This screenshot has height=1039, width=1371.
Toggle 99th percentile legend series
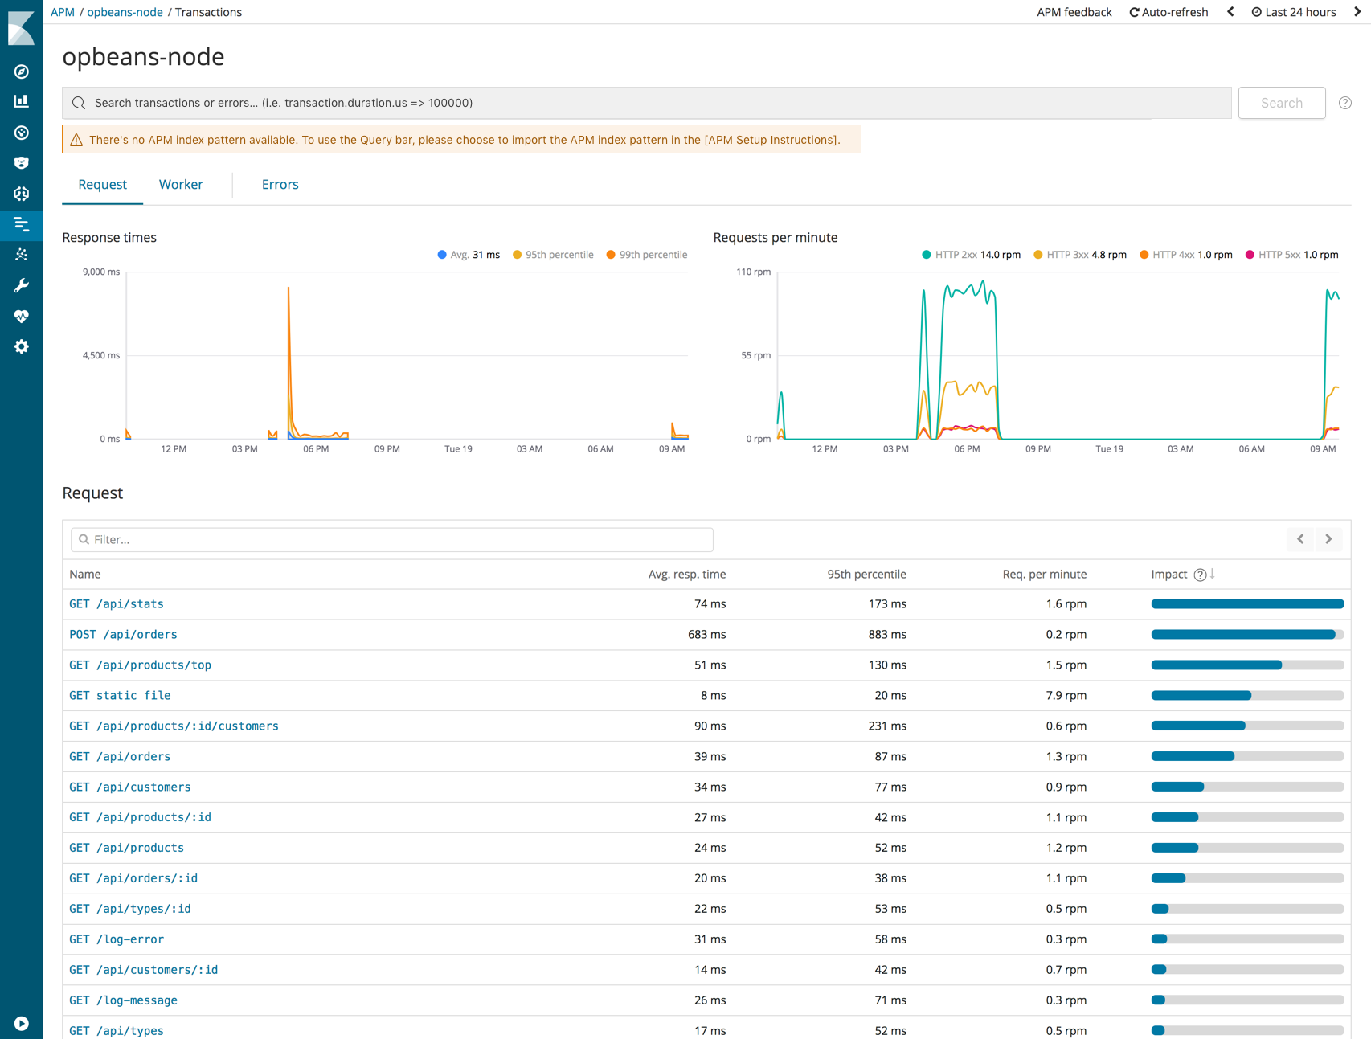[x=647, y=255]
